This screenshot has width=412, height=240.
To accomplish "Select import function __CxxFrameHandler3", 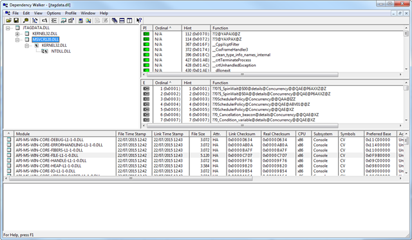I will pyautogui.click(x=231, y=49).
